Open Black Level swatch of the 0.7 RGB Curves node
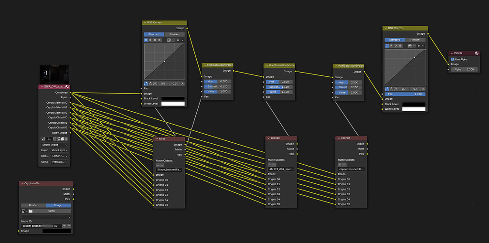489x243 pixels. [414, 104]
